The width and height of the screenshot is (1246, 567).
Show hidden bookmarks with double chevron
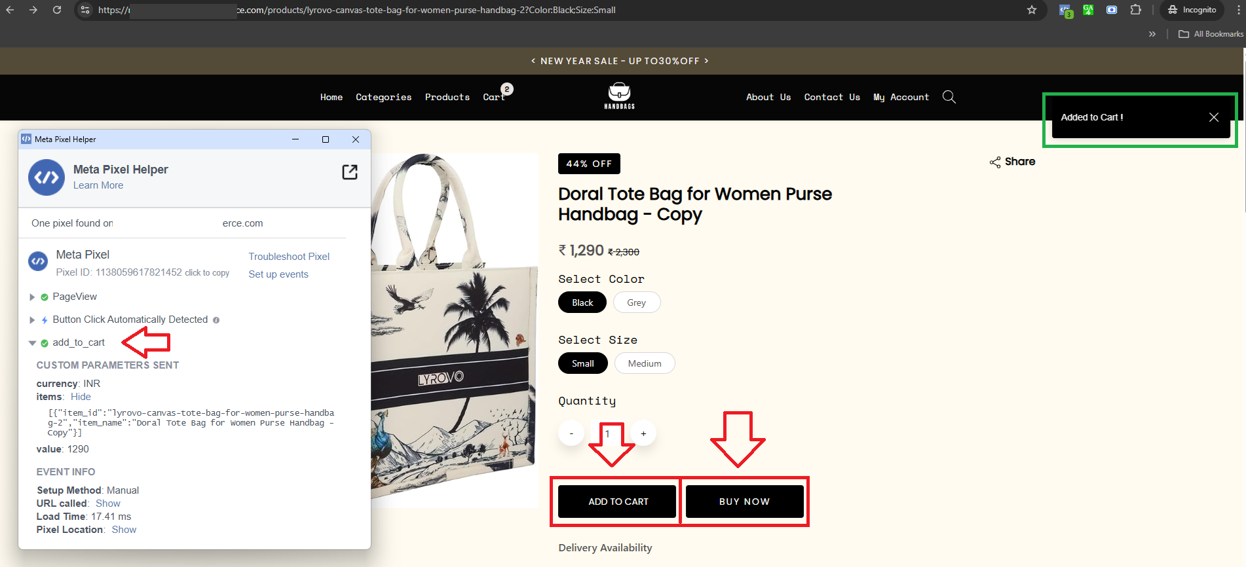[x=1152, y=34]
